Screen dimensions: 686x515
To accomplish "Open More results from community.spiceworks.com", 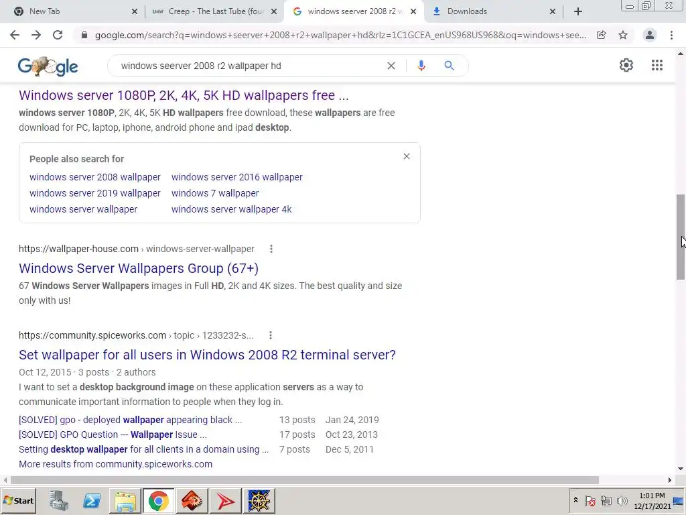I will tap(115, 464).
